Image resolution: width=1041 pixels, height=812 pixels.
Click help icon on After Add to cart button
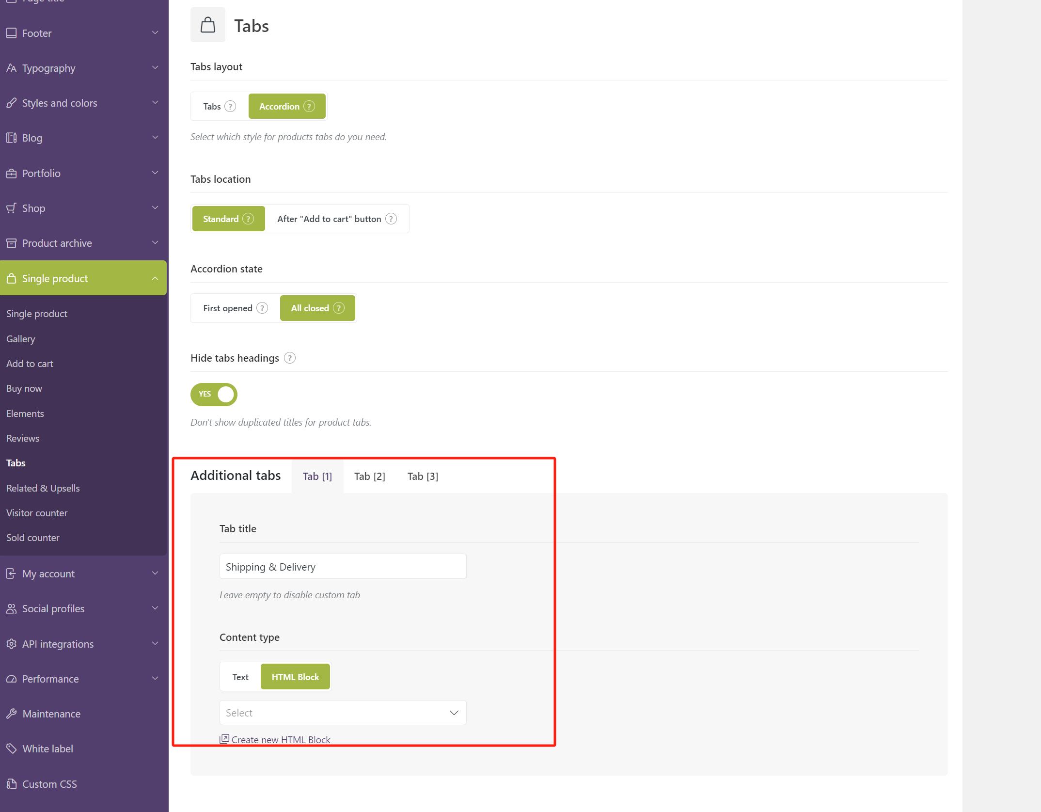click(391, 219)
